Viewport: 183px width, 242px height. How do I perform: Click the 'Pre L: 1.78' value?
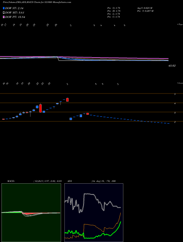point(114,14)
